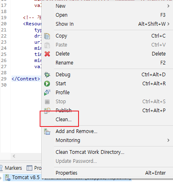This screenshot has height=182, width=173.
Task: Click the Copy menu entry text
Action: point(61,36)
